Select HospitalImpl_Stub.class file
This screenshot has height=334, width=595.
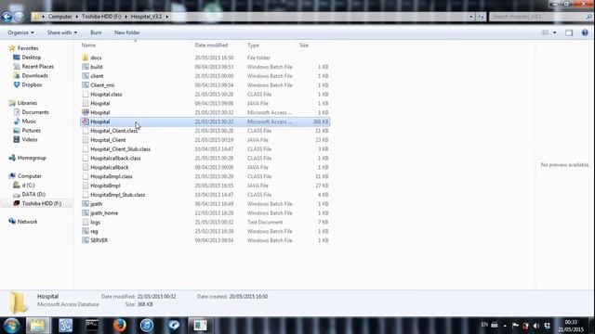(x=118, y=195)
